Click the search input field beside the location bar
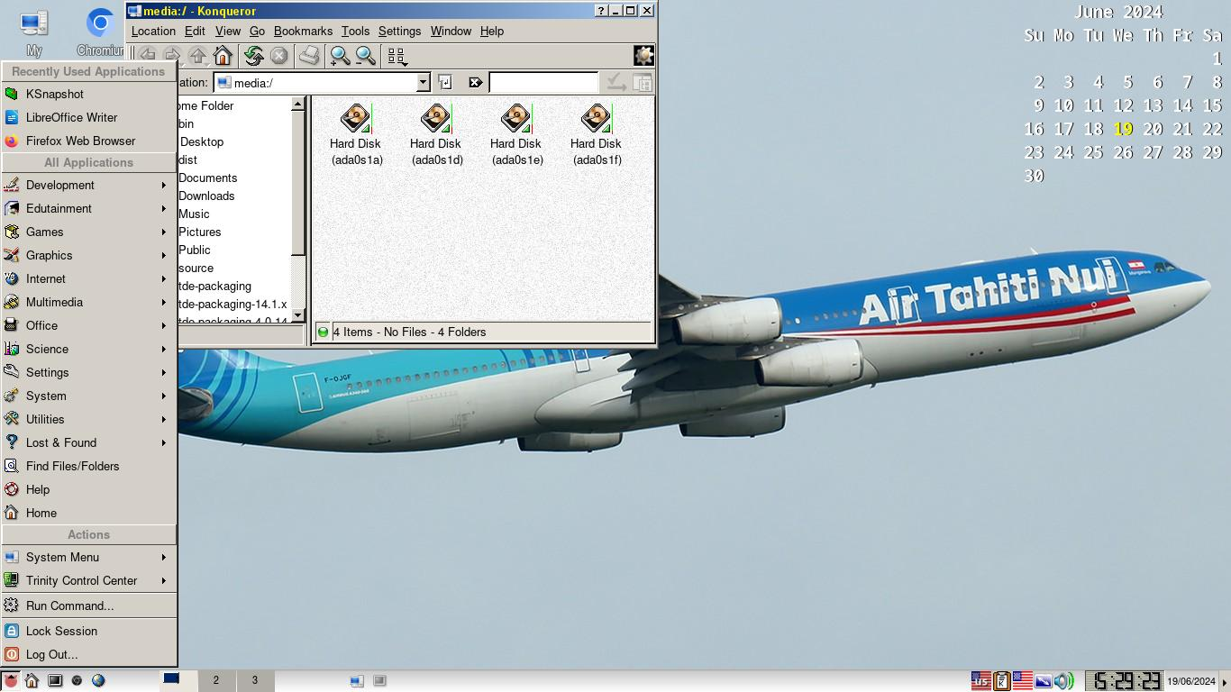 (x=543, y=83)
